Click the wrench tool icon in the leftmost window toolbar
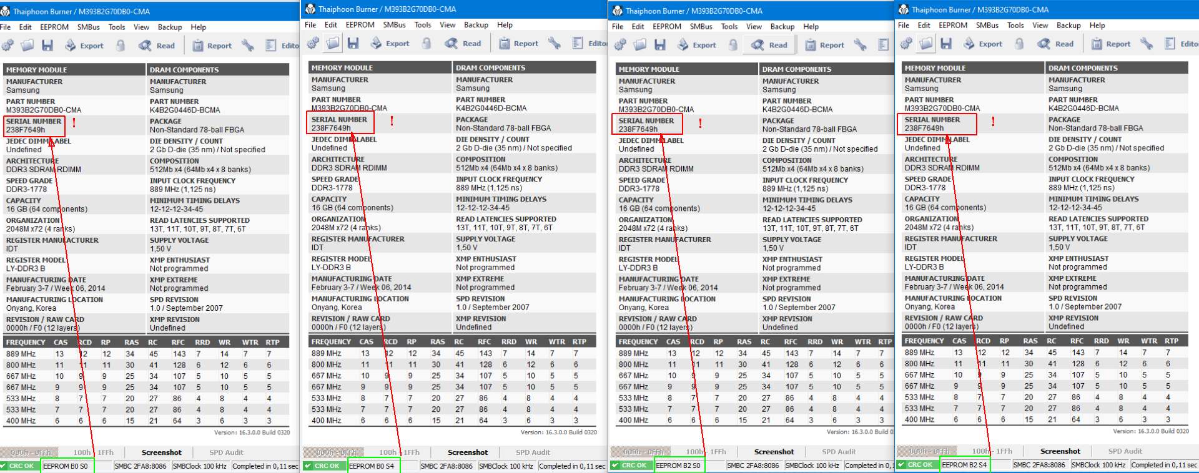Viewport: 1199px width, 473px height. pyautogui.click(x=248, y=46)
